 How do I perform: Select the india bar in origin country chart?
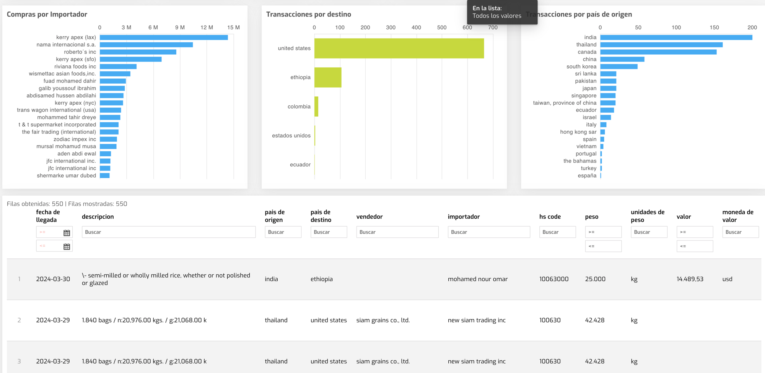point(675,37)
